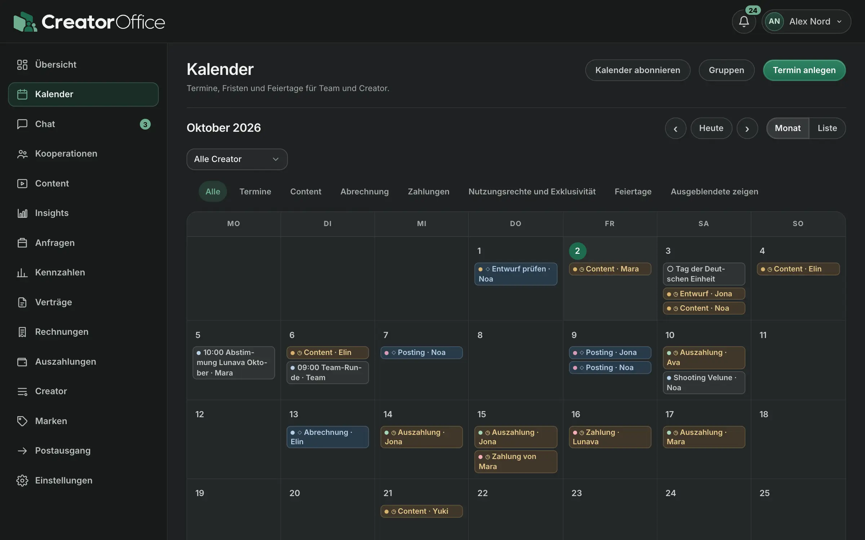Screen dimensions: 865x540
Task: Click the Kooperationen people icon
Action: coord(22,154)
